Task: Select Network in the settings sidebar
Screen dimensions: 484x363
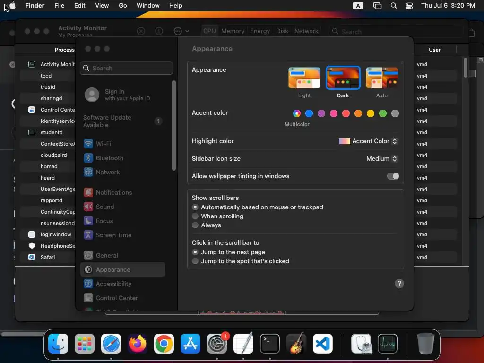Action: pyautogui.click(x=123, y=172)
